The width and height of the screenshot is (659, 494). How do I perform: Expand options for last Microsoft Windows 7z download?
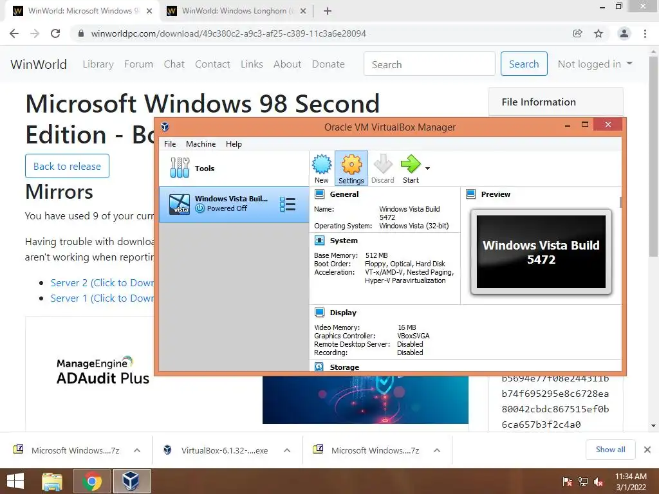coord(437,450)
